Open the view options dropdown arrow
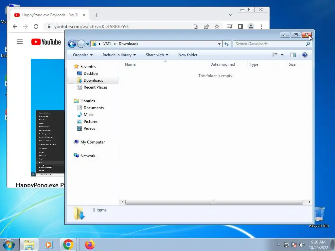Screen dimensions: 335x251 [x=282, y=55]
